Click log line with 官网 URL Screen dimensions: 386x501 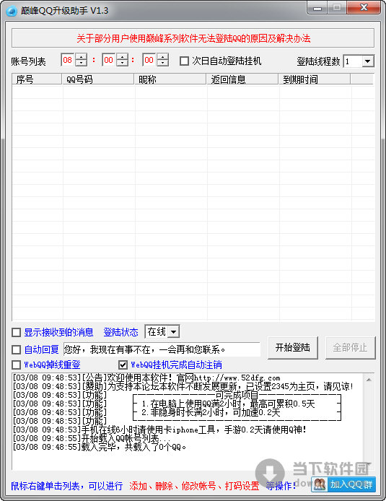146,378
